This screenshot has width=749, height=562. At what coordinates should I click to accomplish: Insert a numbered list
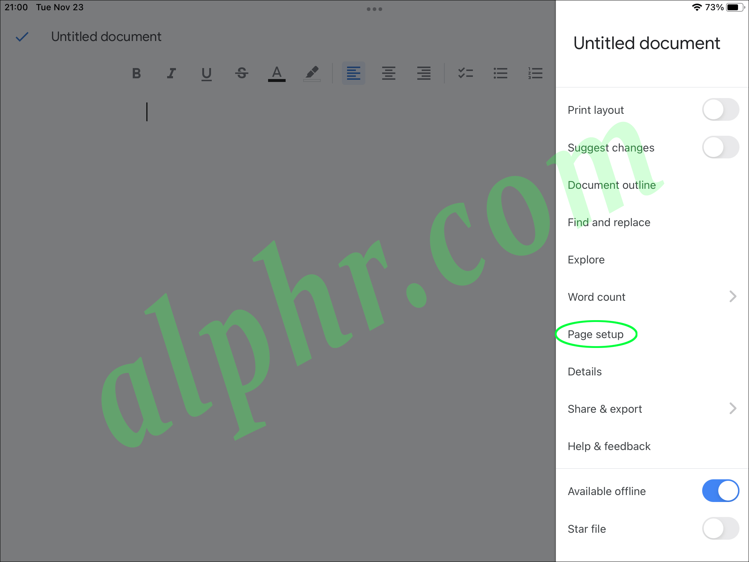click(535, 73)
